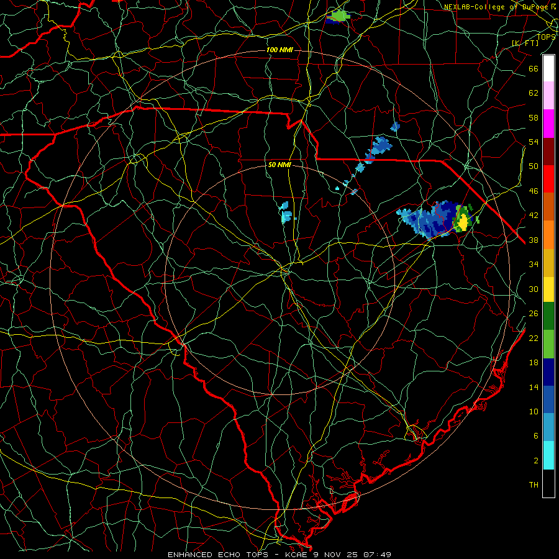The image size is (559, 559).
Task: Click the '46' legend value
Action: pyautogui.click(x=534, y=191)
